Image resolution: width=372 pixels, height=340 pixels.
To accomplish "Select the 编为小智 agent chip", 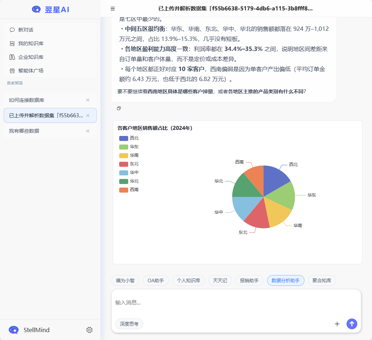I will click(x=125, y=280).
